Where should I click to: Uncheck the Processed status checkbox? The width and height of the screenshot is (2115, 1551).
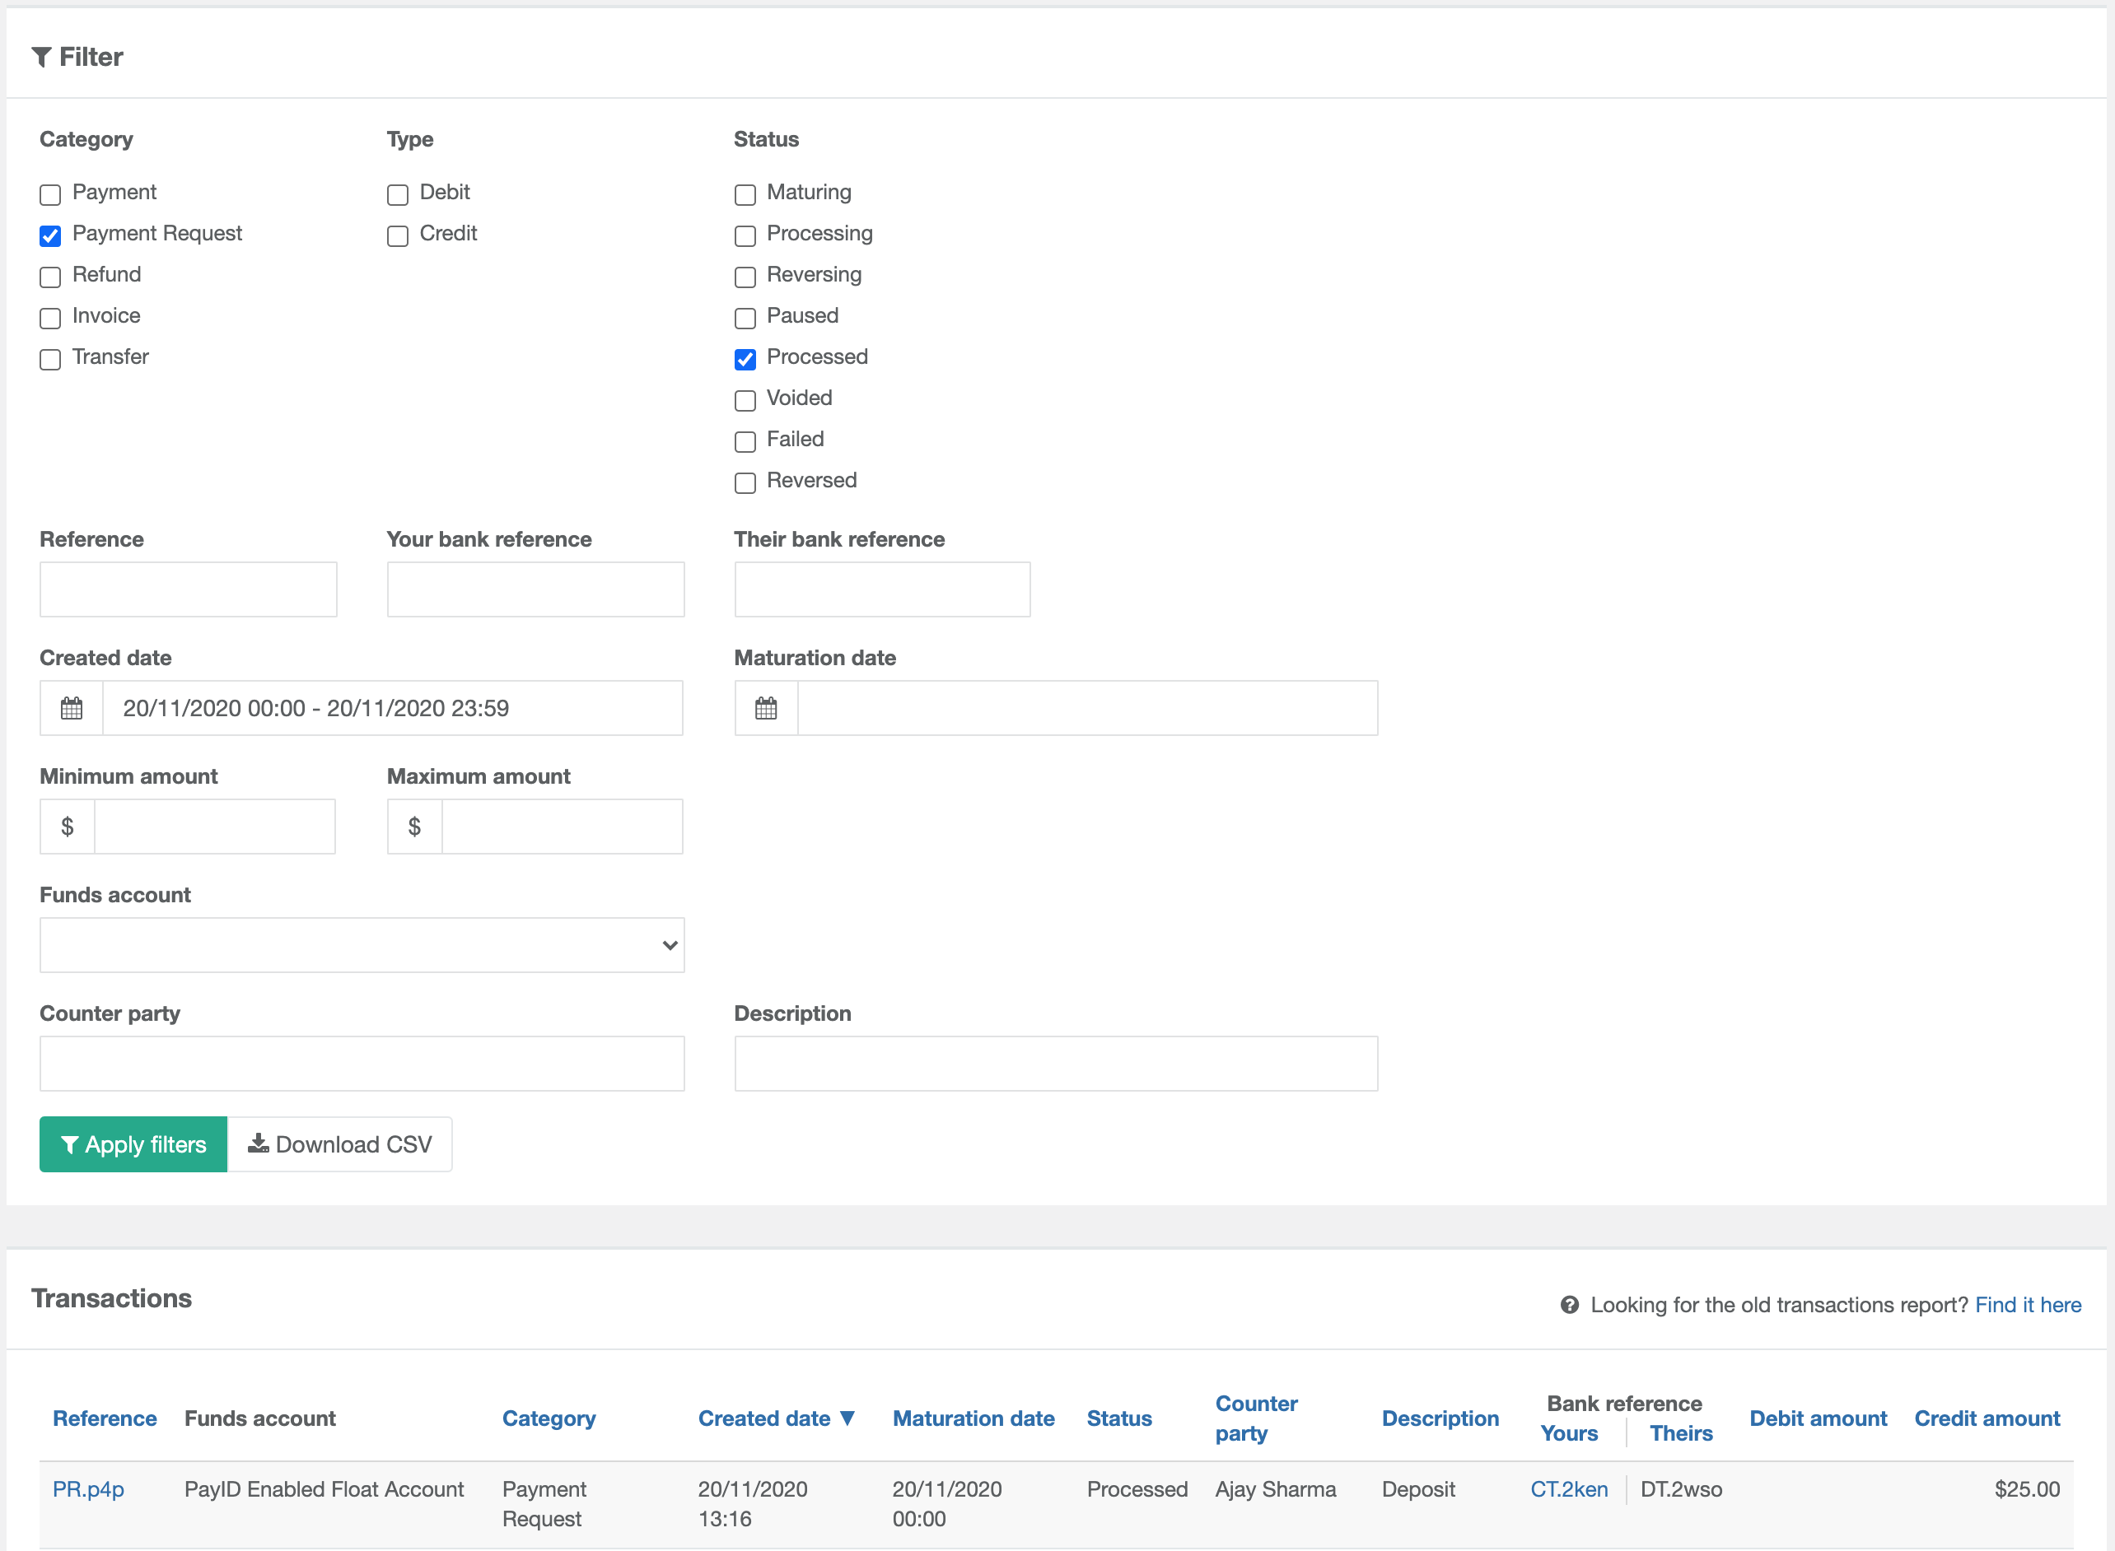[x=745, y=359]
